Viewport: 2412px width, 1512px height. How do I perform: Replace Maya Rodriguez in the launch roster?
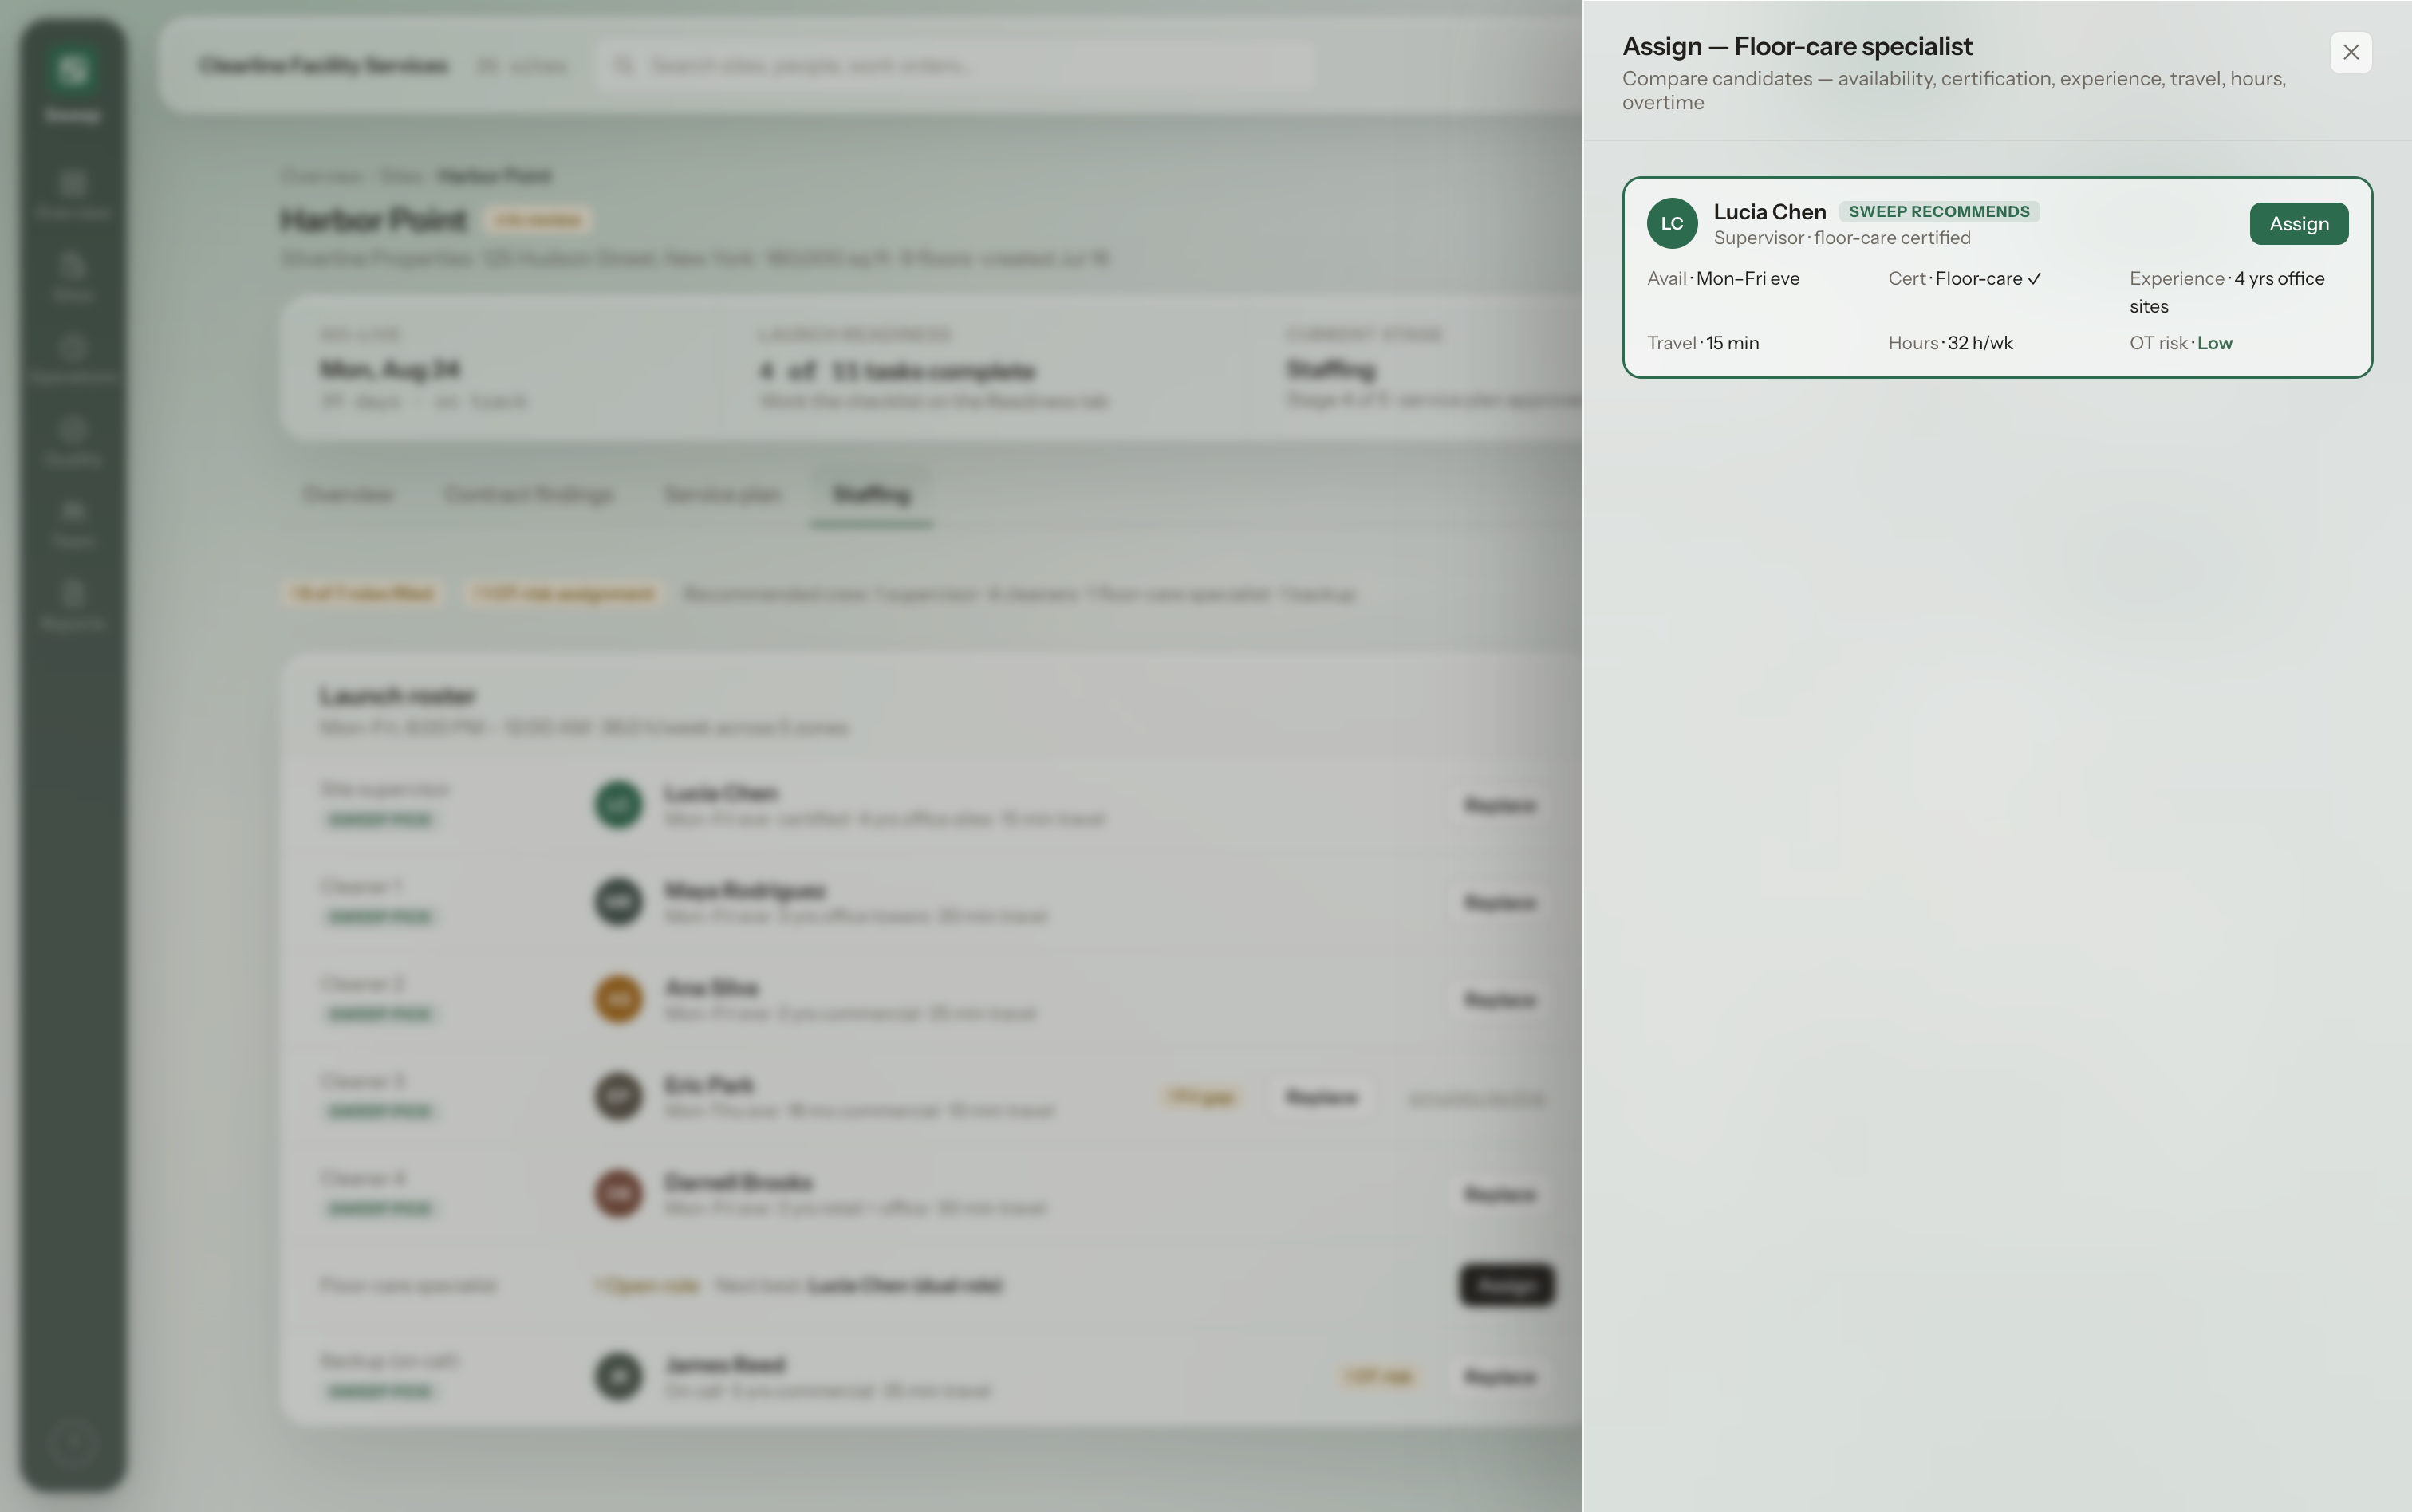tap(1500, 903)
